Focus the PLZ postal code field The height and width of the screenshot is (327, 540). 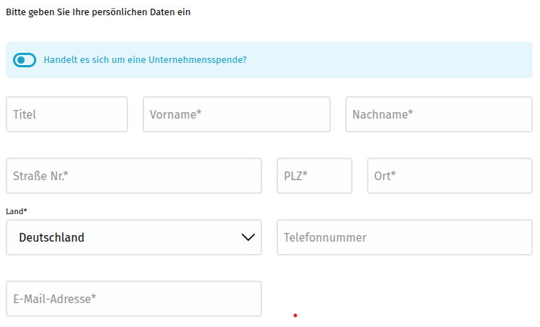tap(314, 176)
